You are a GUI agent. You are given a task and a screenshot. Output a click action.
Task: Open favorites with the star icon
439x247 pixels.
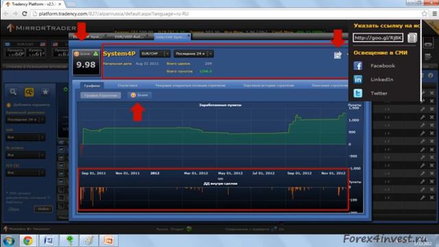pyautogui.click(x=45, y=92)
